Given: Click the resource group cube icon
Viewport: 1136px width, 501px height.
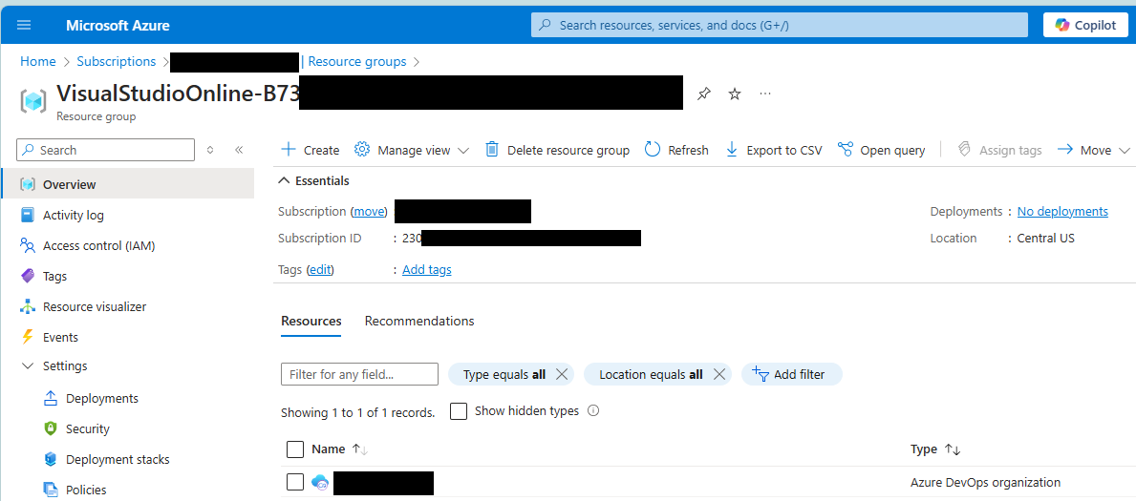Looking at the screenshot, I should [33, 101].
